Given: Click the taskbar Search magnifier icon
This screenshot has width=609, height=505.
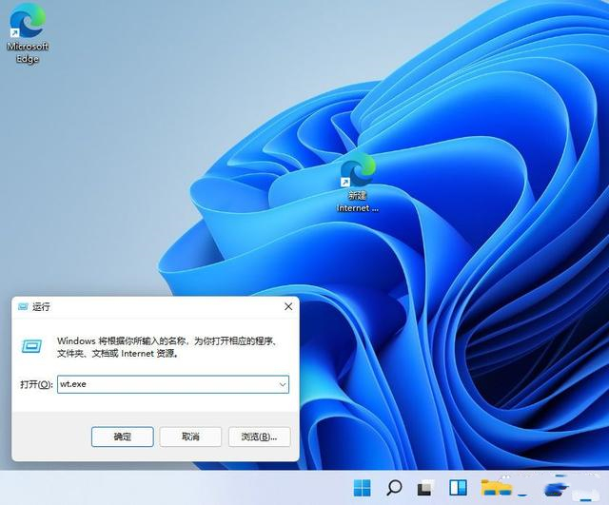Looking at the screenshot, I should (394, 488).
